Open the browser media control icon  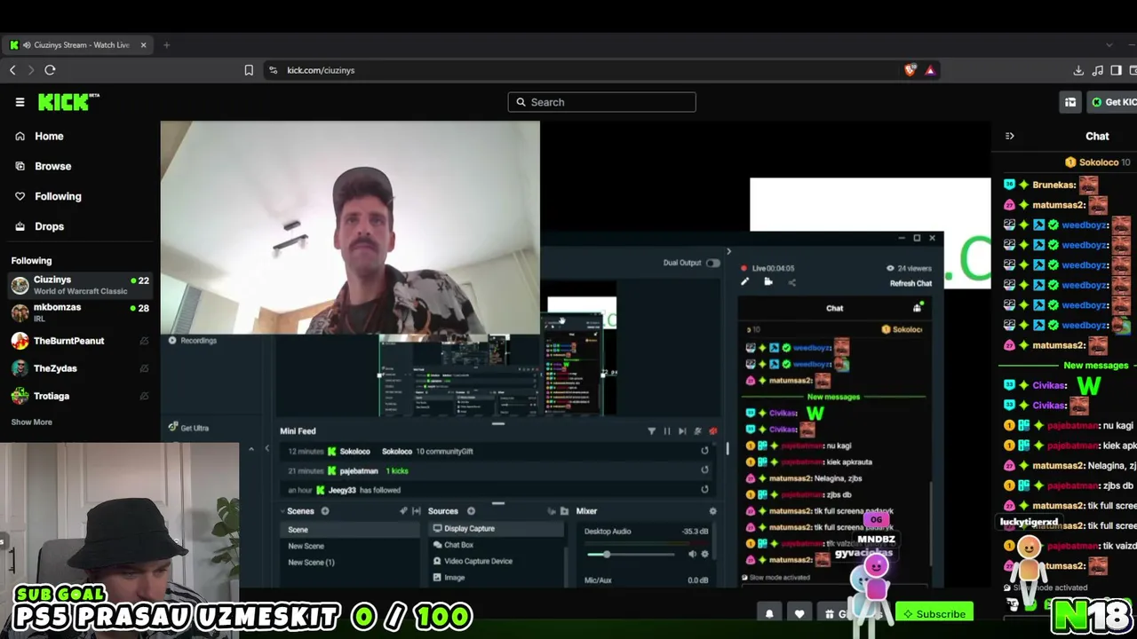click(x=1098, y=70)
